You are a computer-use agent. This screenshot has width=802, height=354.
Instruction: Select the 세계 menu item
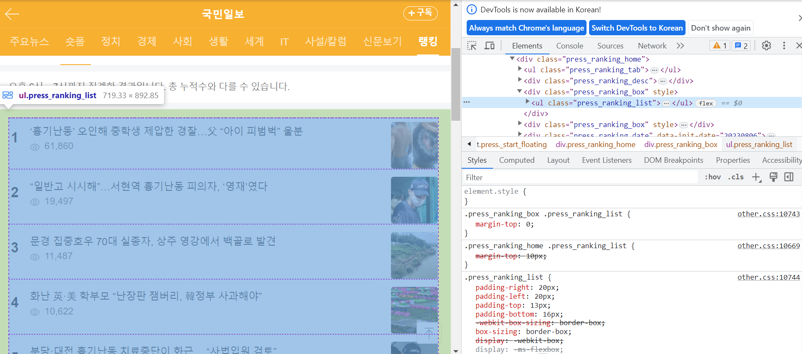[254, 41]
